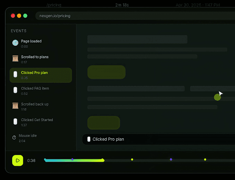Select the Mouse idle event
The width and height of the screenshot is (235, 180).
[41, 138]
